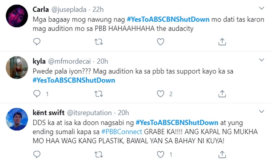Reply to Carla's tweet
Screen dimensions: 272x163
tap(37, 42)
